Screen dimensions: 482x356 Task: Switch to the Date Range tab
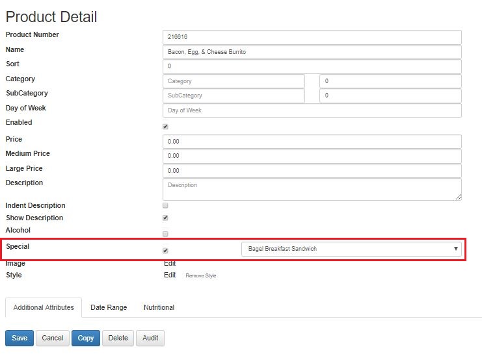pyautogui.click(x=109, y=307)
